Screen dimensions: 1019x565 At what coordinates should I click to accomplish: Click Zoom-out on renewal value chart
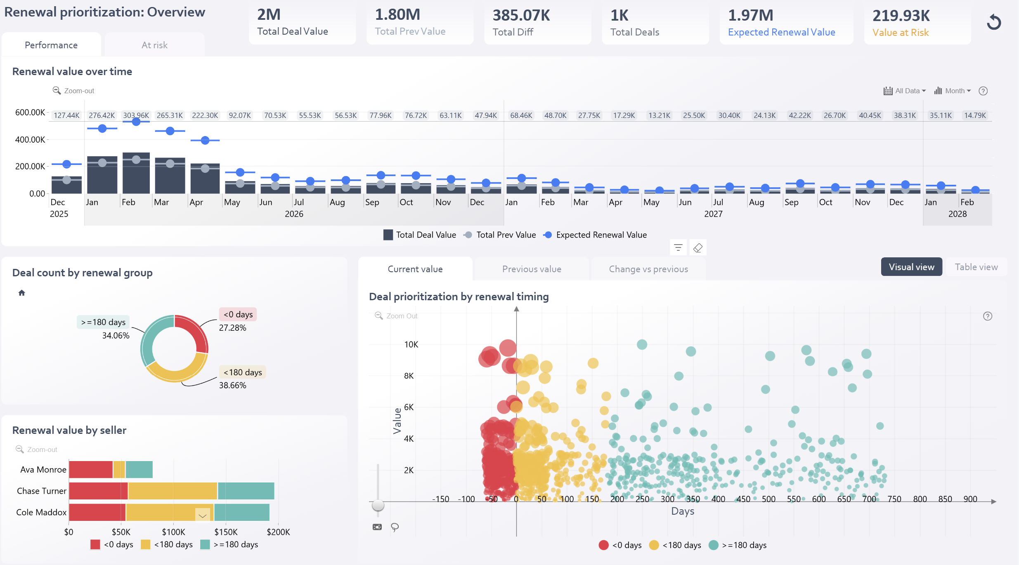[x=73, y=91]
